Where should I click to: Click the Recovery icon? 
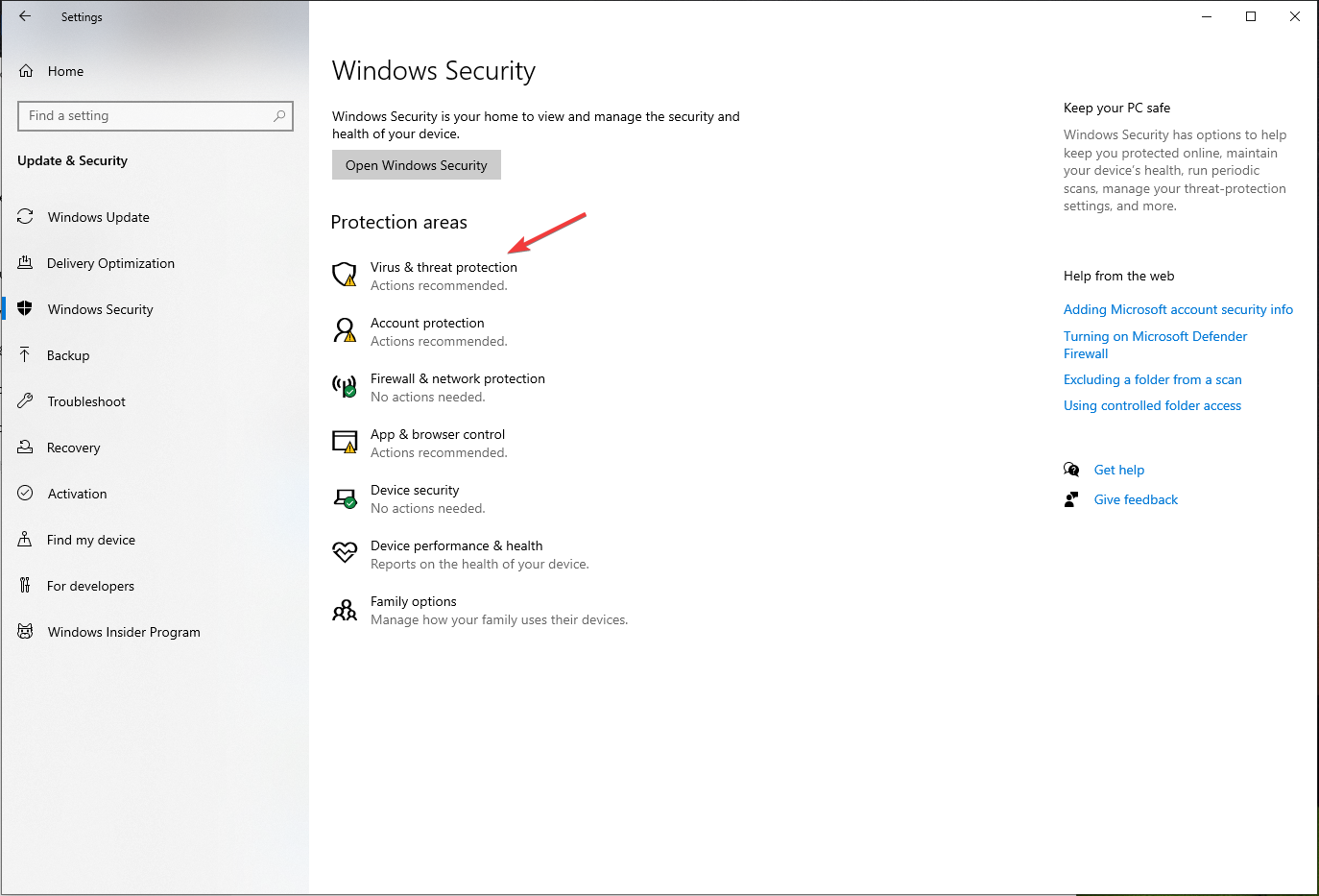coord(25,448)
